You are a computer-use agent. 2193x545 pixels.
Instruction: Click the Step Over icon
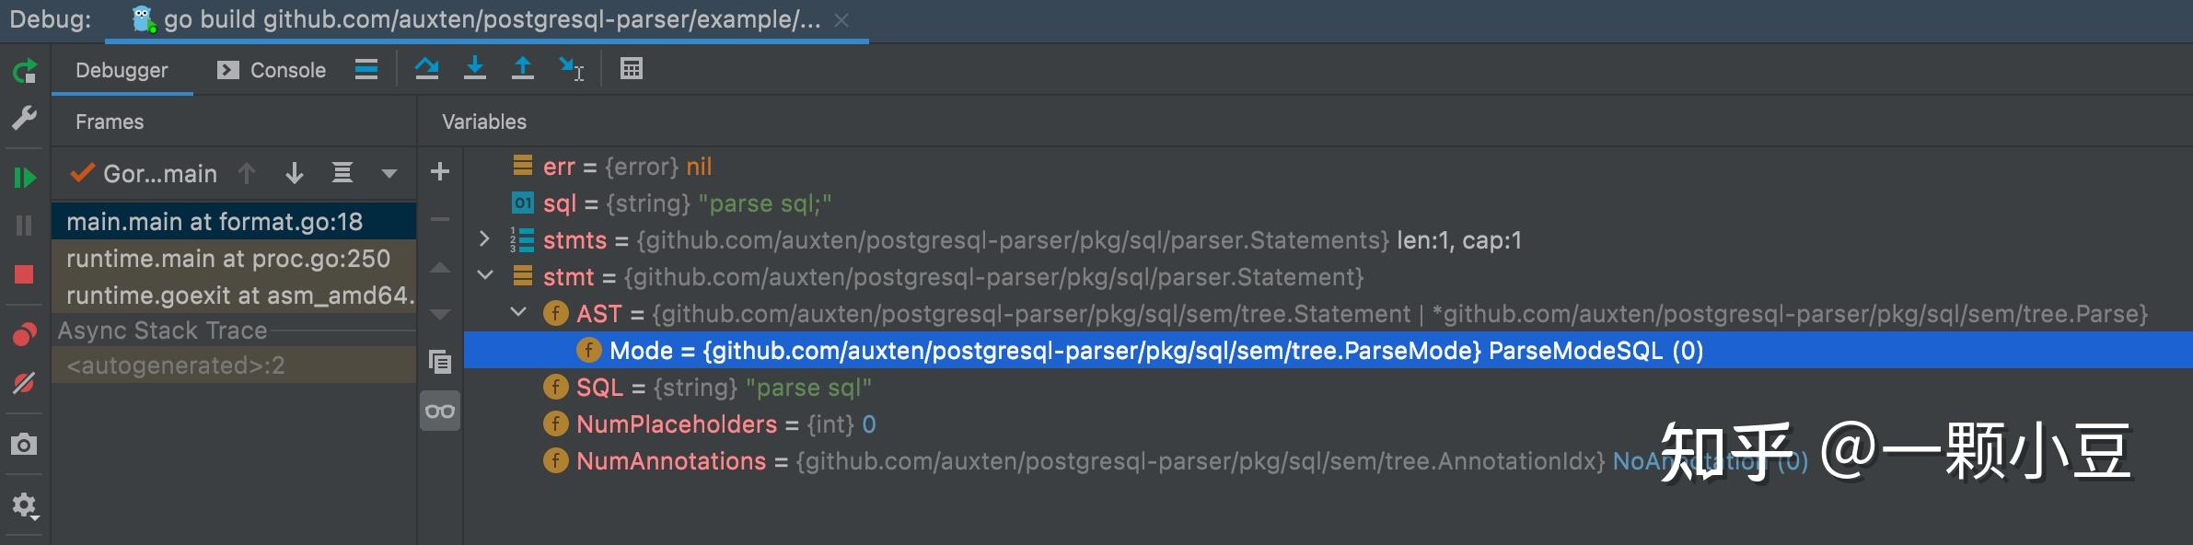(426, 69)
